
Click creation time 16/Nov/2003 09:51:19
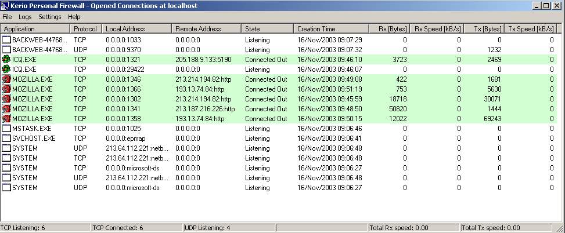[330, 89]
